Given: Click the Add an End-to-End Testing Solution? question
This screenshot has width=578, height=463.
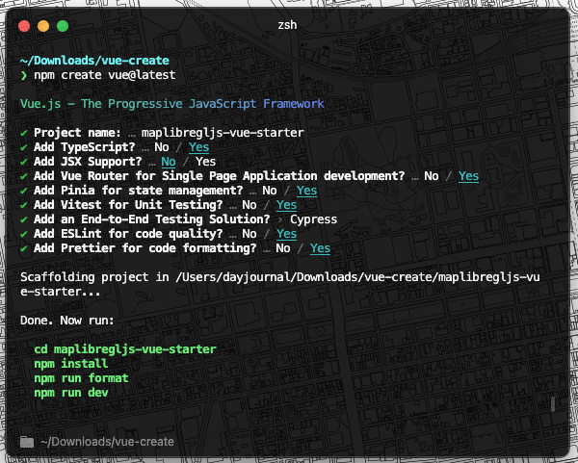Looking at the screenshot, I should (x=152, y=219).
